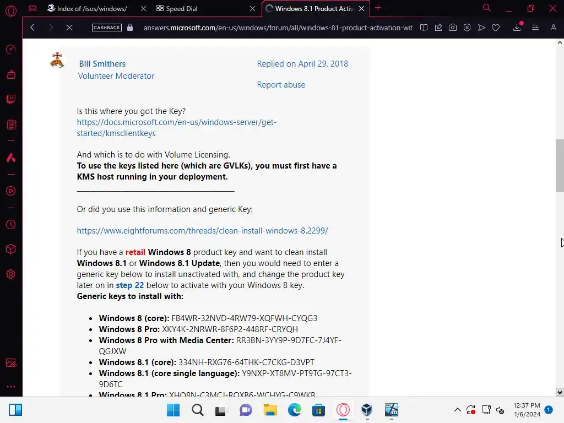The image size is (564, 423).
Task: Click Report abuse link
Action: 281,84
